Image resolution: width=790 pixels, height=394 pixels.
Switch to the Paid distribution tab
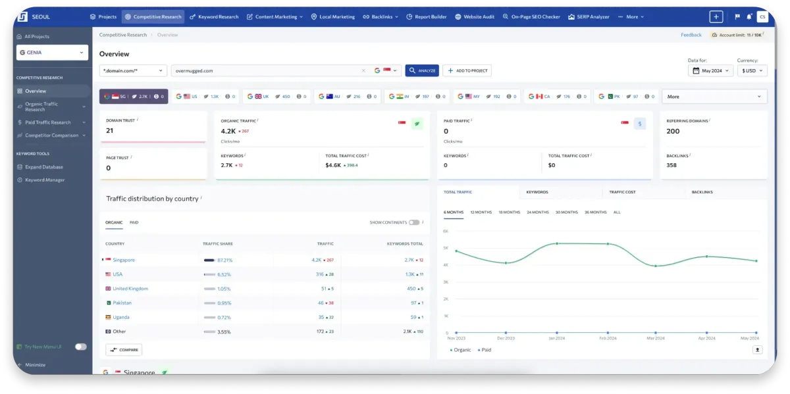pos(134,222)
